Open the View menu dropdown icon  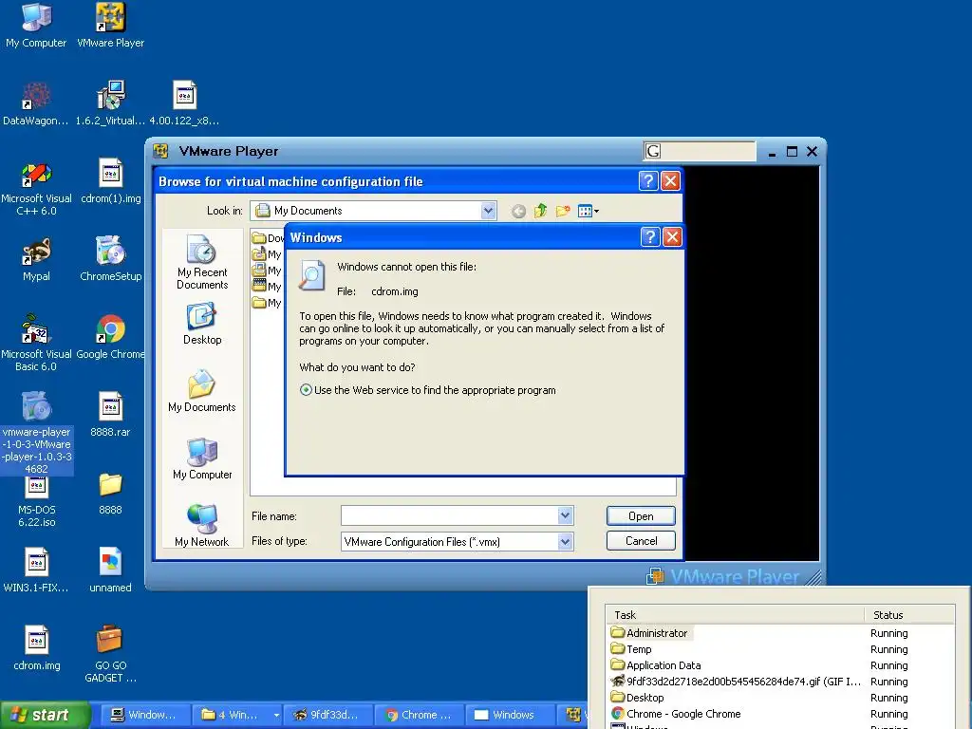(588, 212)
